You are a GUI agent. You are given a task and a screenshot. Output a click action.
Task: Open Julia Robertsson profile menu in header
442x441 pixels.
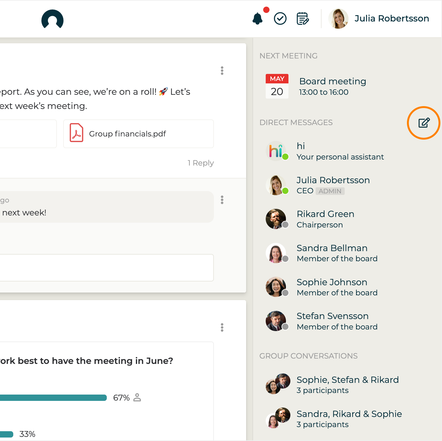pos(378,19)
